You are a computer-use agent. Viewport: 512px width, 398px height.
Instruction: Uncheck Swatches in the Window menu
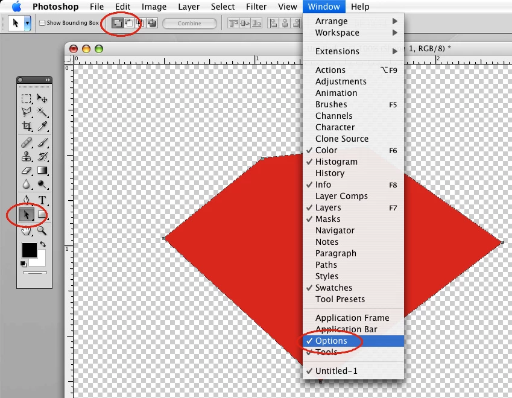coord(353,288)
